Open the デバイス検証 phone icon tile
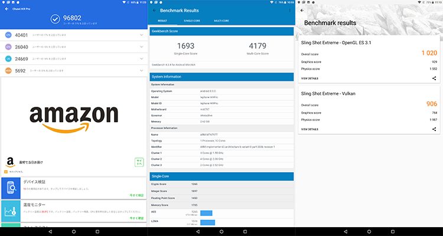The width and height of the screenshot is (443, 236). click(11, 188)
